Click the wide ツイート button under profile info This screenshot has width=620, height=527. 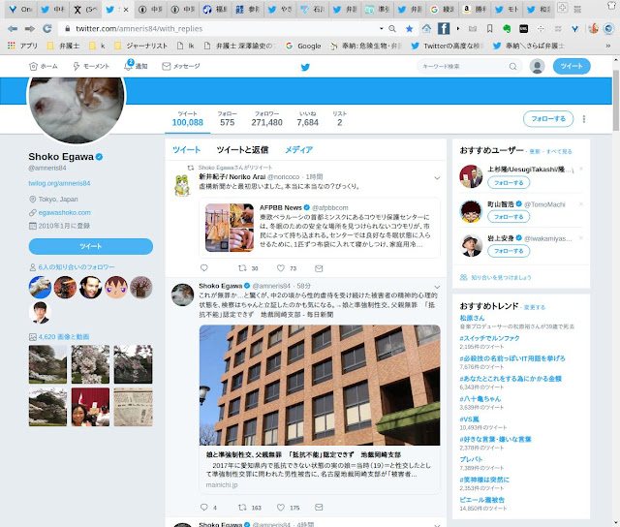click(91, 246)
